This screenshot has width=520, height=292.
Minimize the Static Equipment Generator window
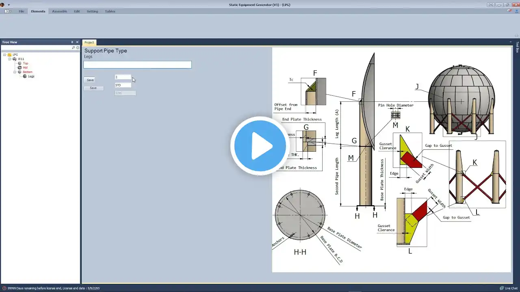pyautogui.click(x=499, y=5)
